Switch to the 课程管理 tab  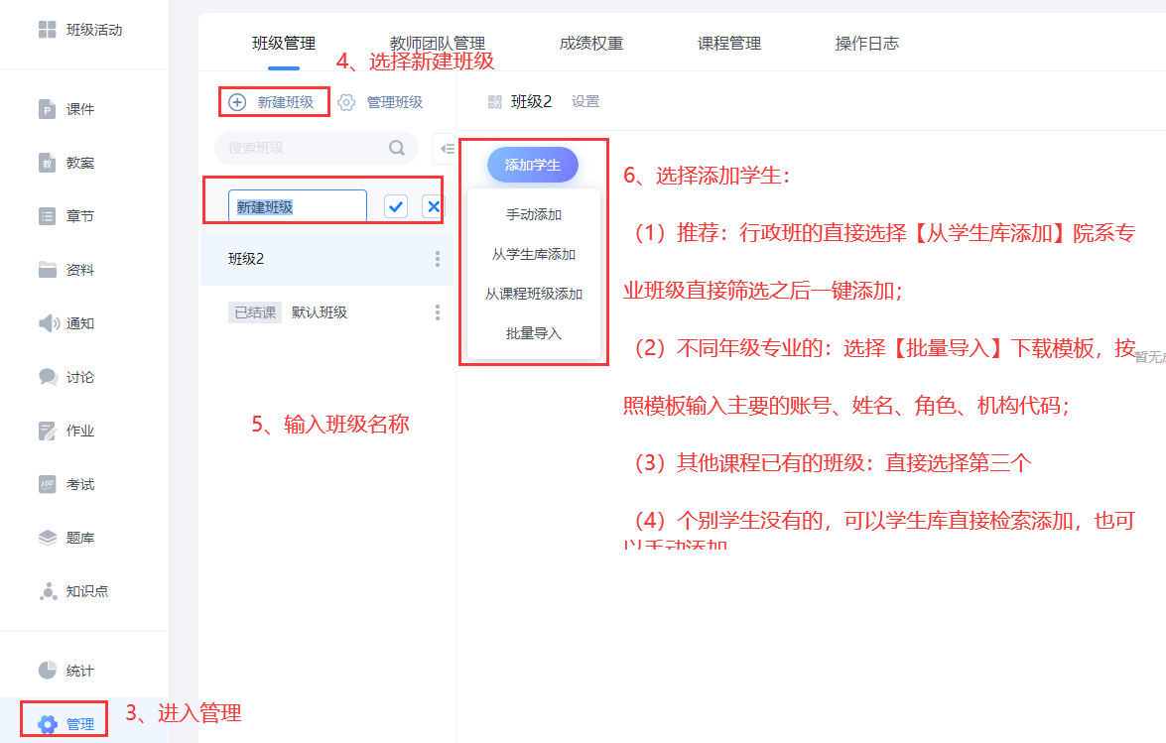click(x=728, y=44)
